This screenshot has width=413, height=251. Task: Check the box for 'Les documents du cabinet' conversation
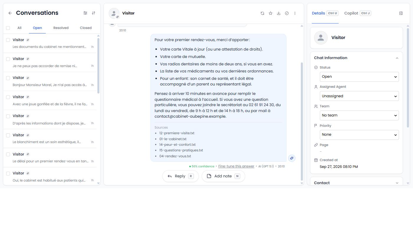coord(8,40)
